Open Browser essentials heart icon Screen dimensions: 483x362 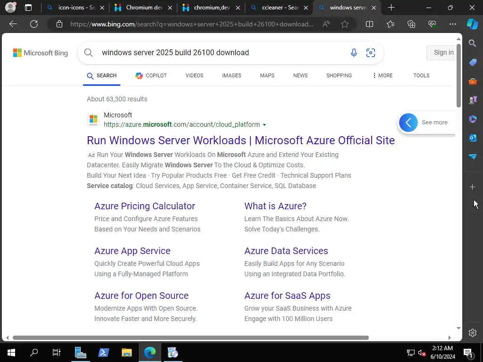tap(432, 24)
